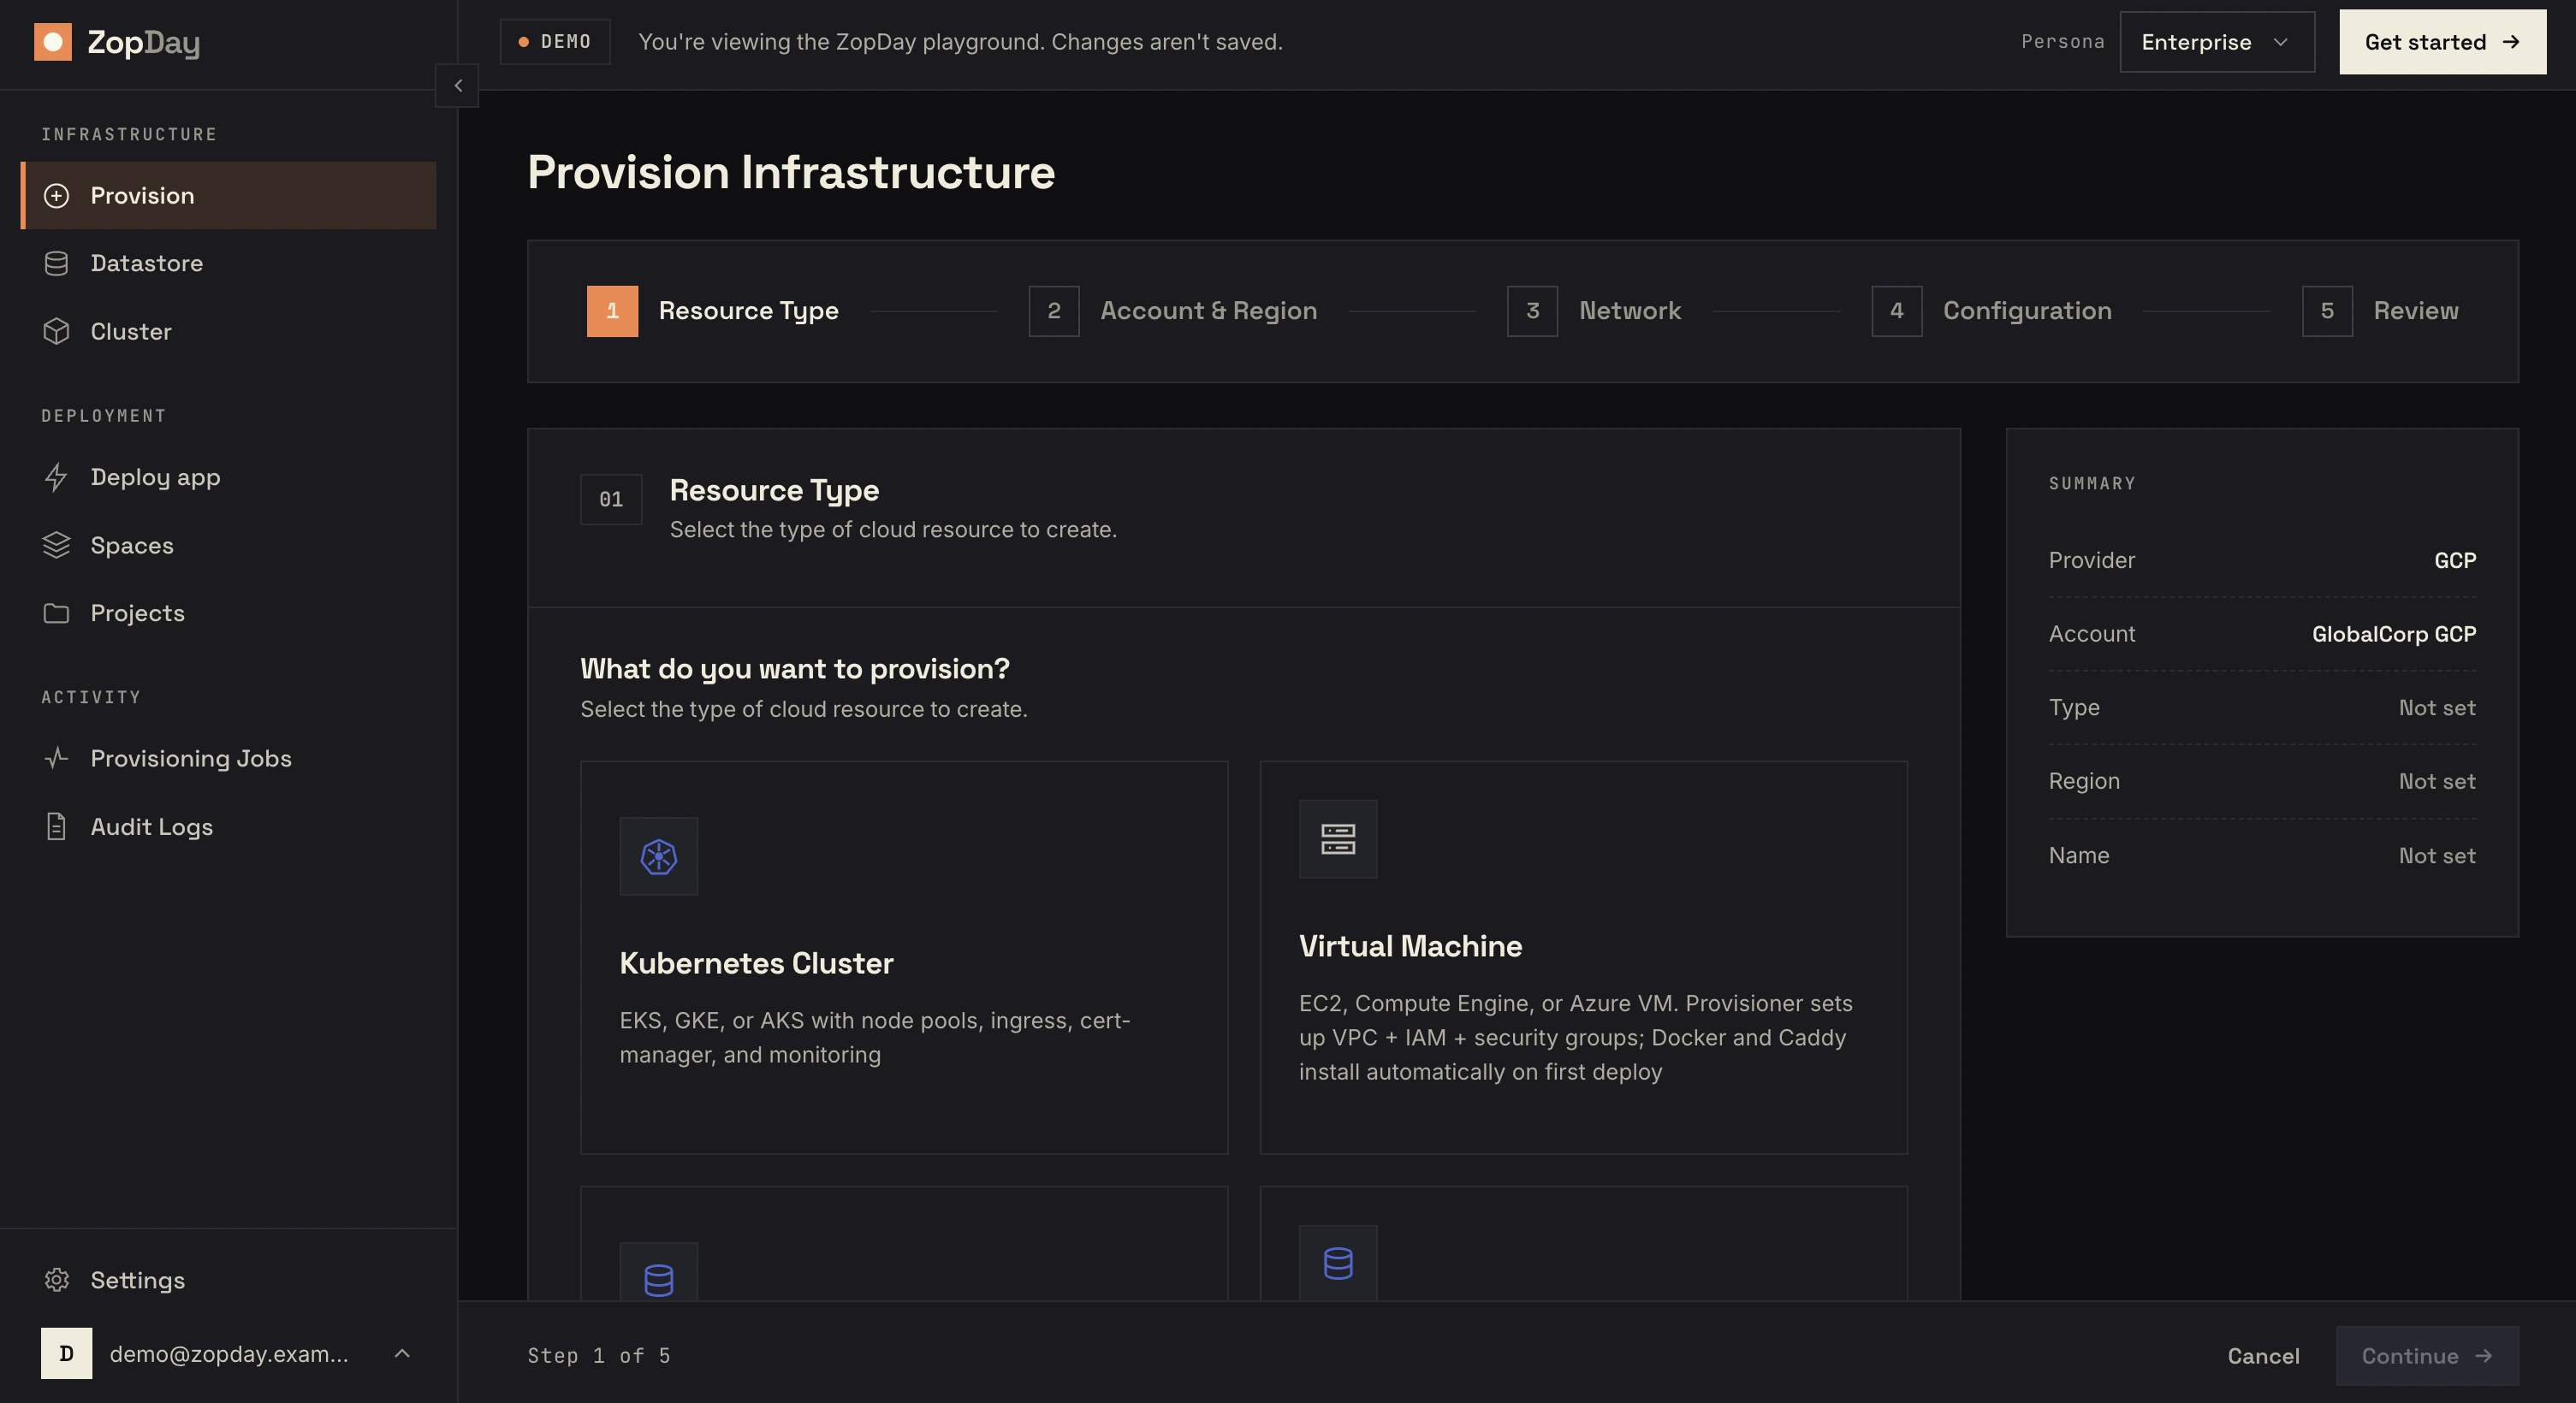2576x1403 pixels.
Task: Select step 2 Account & Region
Action: (1173, 311)
